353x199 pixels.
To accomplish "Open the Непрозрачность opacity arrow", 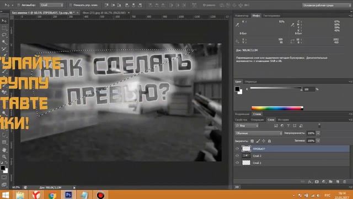I will (318, 133).
